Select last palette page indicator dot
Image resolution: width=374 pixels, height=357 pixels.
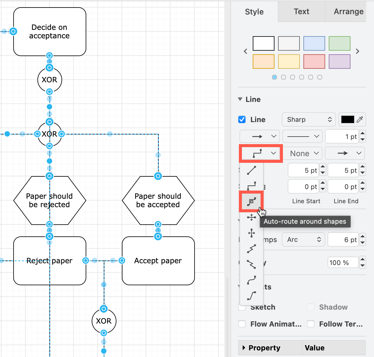click(320, 77)
